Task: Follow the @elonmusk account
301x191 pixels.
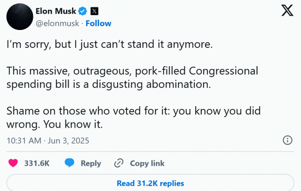Action: pyautogui.click(x=98, y=23)
